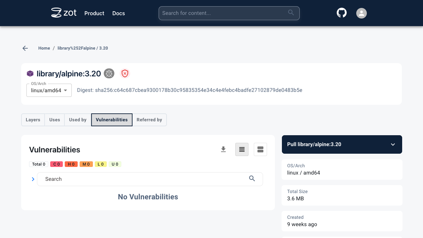Screen dimensions: 423x238
Task: Click the Vulnerabilities section heading
Action: point(55,150)
